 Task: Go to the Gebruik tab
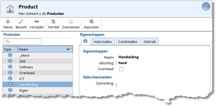[x=150, y=42]
